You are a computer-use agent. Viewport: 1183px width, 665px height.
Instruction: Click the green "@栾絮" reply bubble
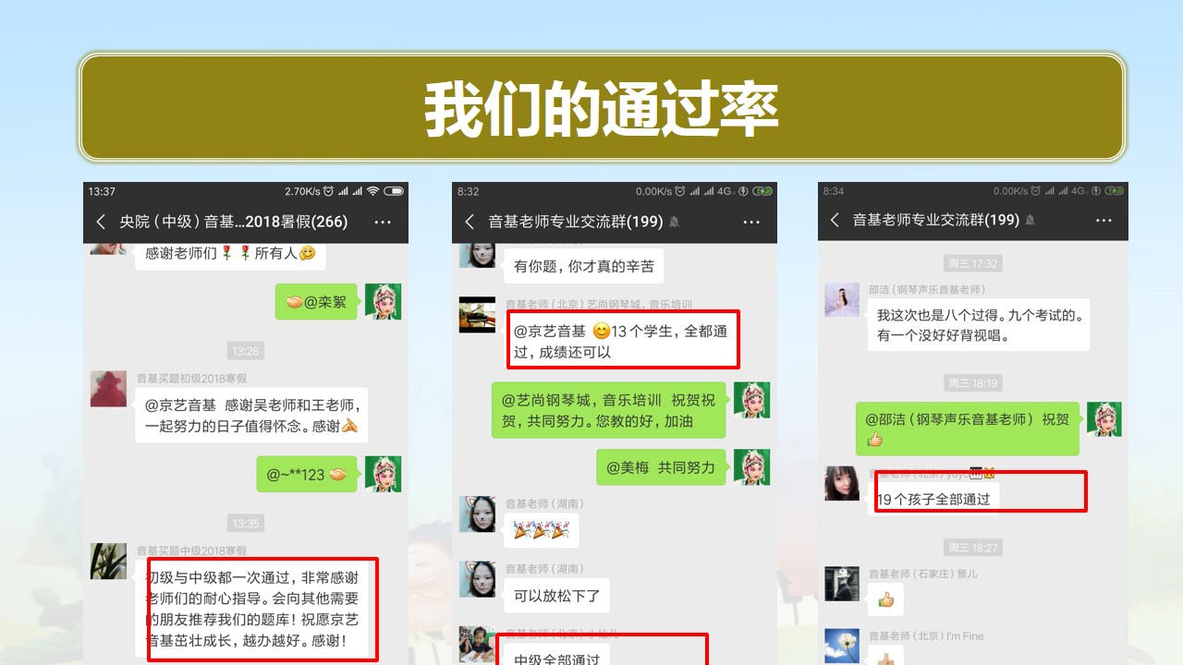[315, 301]
